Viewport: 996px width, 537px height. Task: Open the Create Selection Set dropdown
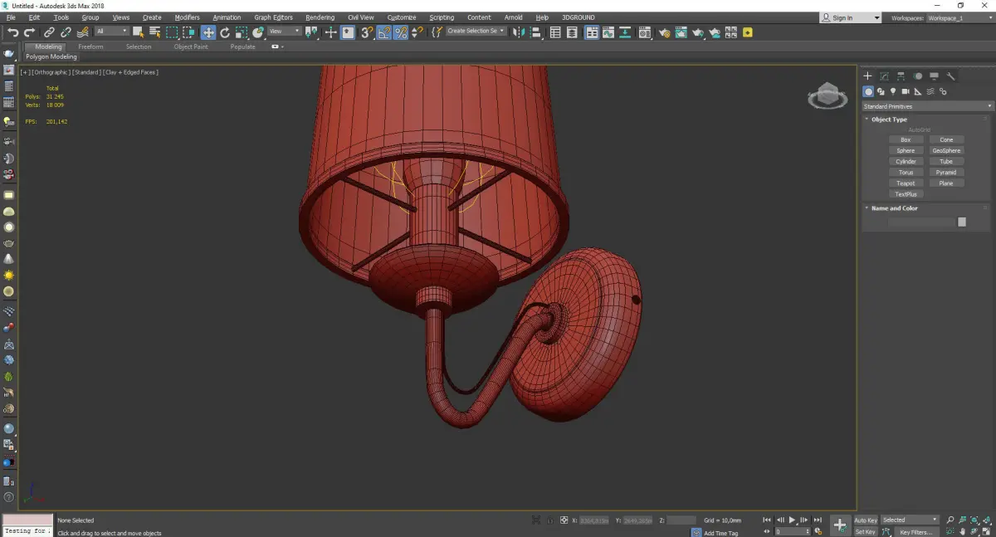click(476, 32)
